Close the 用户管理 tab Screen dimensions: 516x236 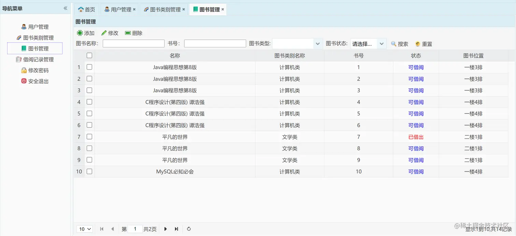coord(134,10)
